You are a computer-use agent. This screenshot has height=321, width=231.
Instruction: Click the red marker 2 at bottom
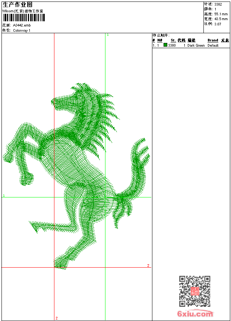pos(57,318)
